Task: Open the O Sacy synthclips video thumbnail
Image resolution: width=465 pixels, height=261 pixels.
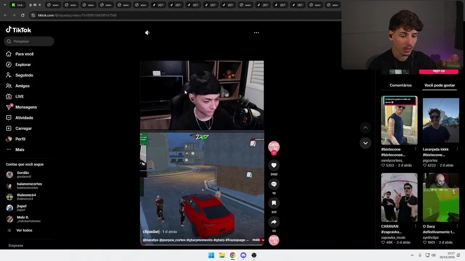Action: coord(441,197)
